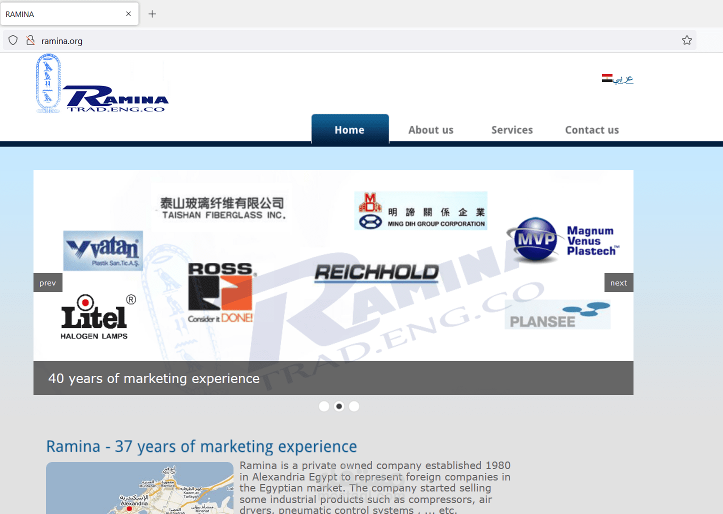Image resolution: width=723 pixels, height=514 pixels.
Task: Switch the site language to Arabic
Action: pyautogui.click(x=623, y=79)
